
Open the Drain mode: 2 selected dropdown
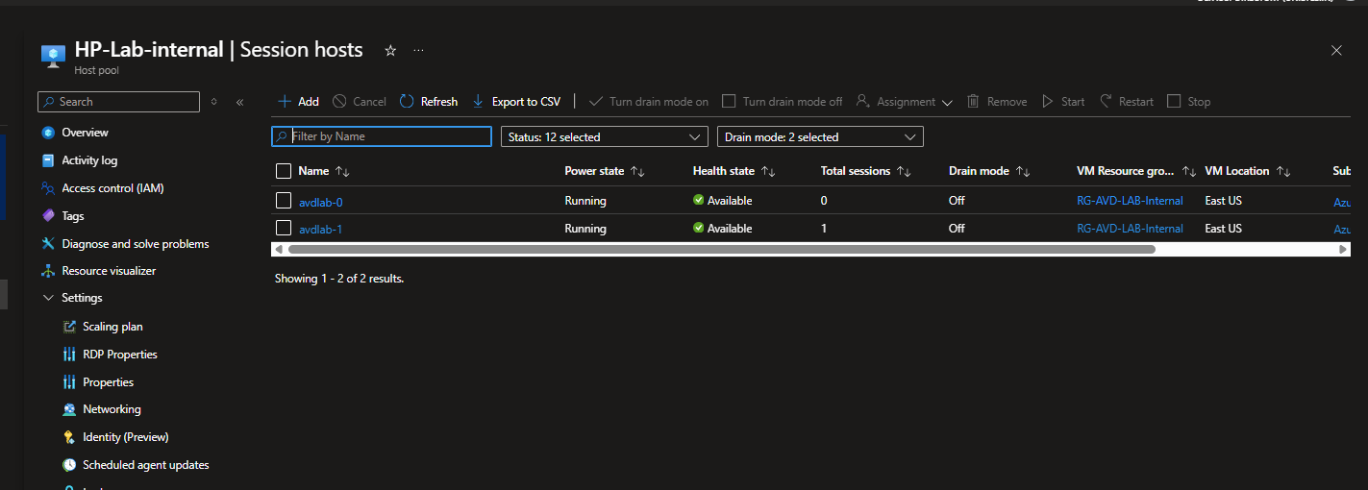click(x=820, y=136)
